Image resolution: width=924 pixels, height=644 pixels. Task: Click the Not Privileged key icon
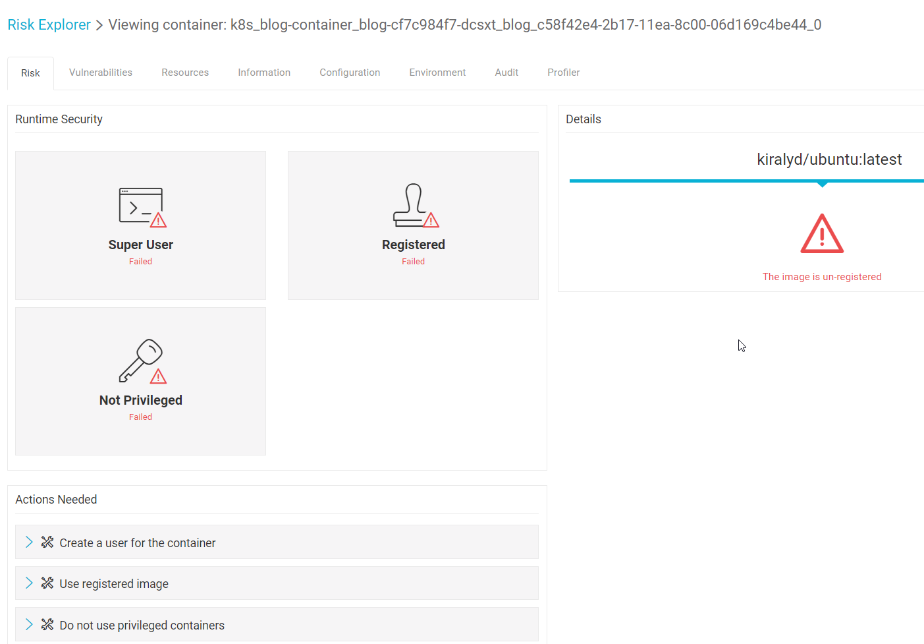[142, 361]
